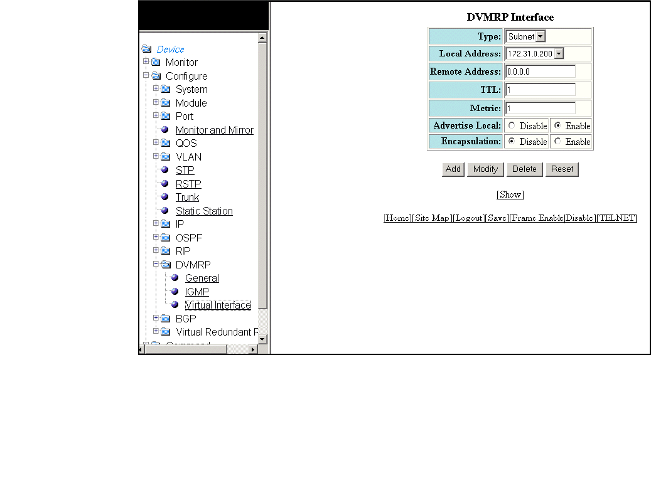Follow the [Show] link
This screenshot has width=651, height=498.
point(510,194)
